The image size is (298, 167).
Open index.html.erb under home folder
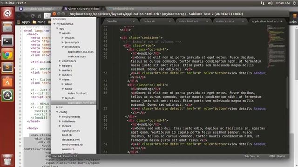click(x=77, y=93)
